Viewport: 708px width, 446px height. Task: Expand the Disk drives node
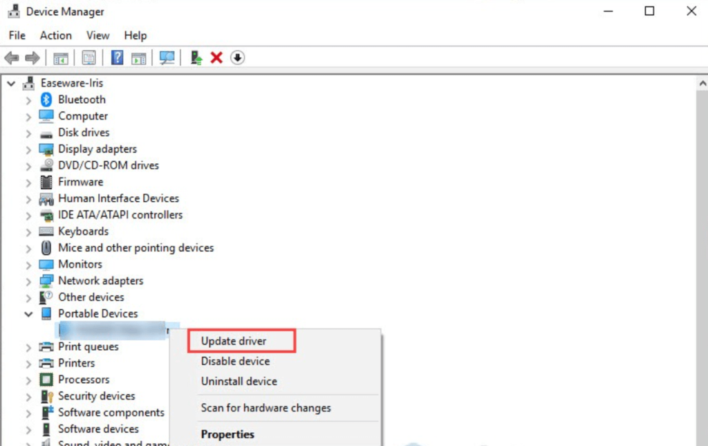28,133
